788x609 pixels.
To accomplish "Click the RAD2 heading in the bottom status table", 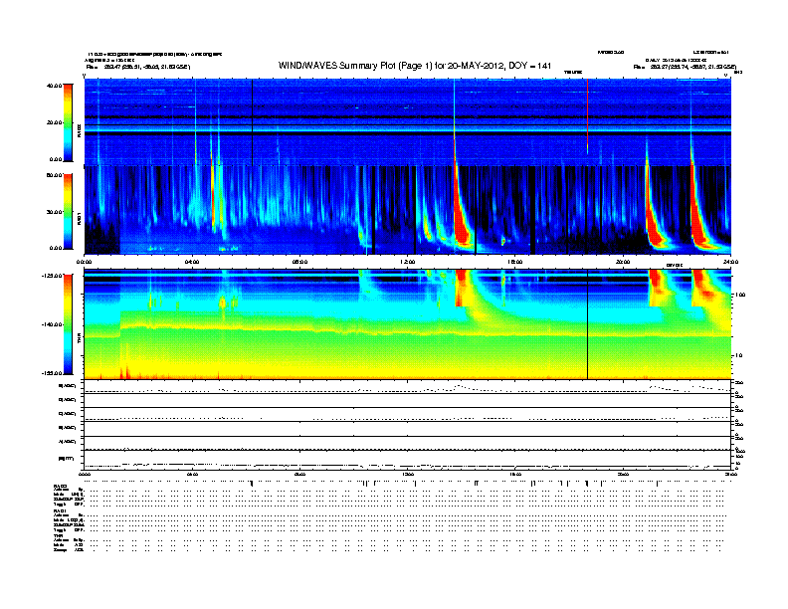I will [61, 486].
